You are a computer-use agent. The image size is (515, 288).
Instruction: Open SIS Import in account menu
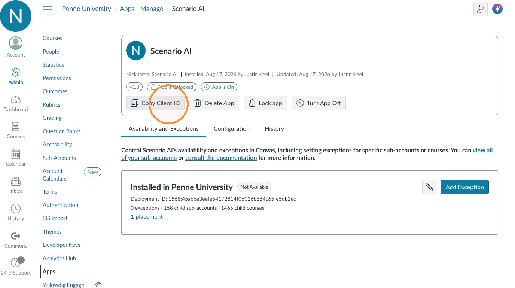[55, 218]
